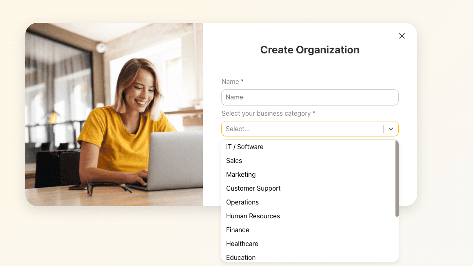Close the Create Organization dialog
This screenshot has width=473, height=266.
tap(402, 36)
